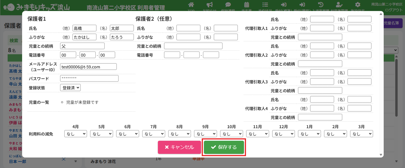Click the 個別連絡 chat bubble icon
This screenshot has height=168, width=405.
click(x=228, y=5)
